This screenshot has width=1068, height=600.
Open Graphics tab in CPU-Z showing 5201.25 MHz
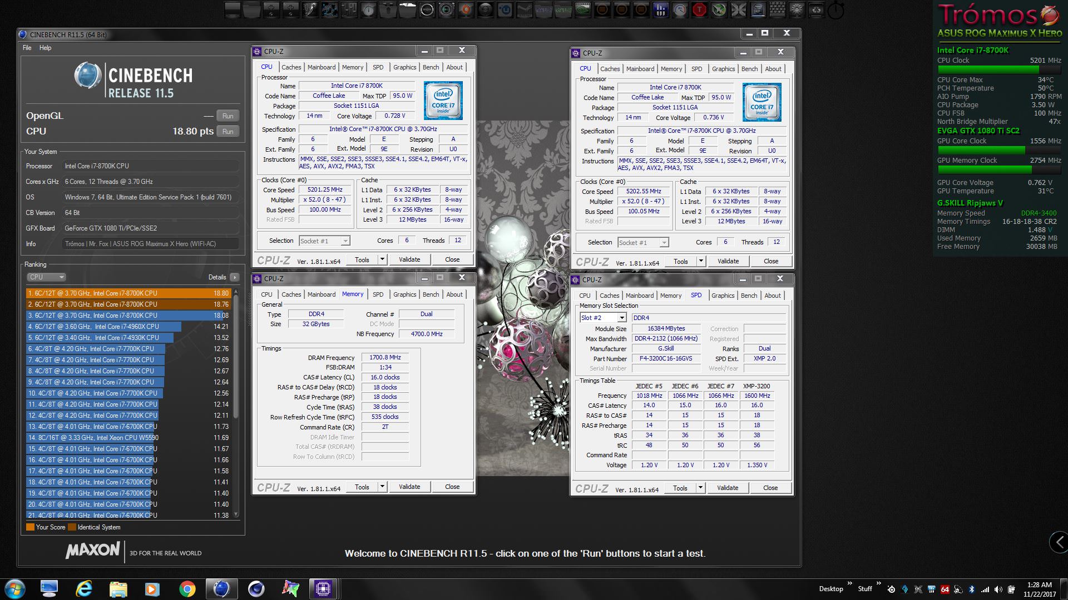(404, 67)
